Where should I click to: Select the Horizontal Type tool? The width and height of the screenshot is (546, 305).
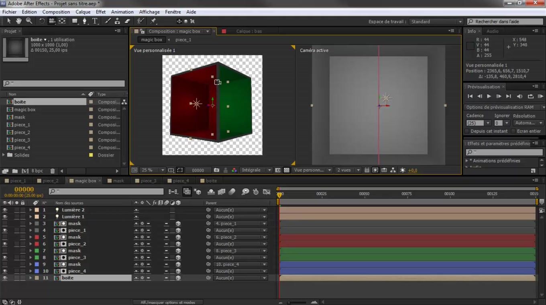[x=95, y=21]
